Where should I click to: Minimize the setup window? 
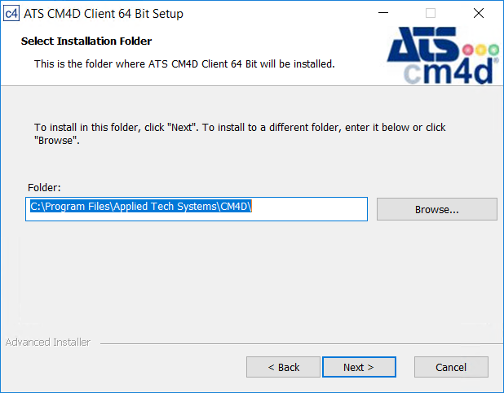tap(382, 13)
